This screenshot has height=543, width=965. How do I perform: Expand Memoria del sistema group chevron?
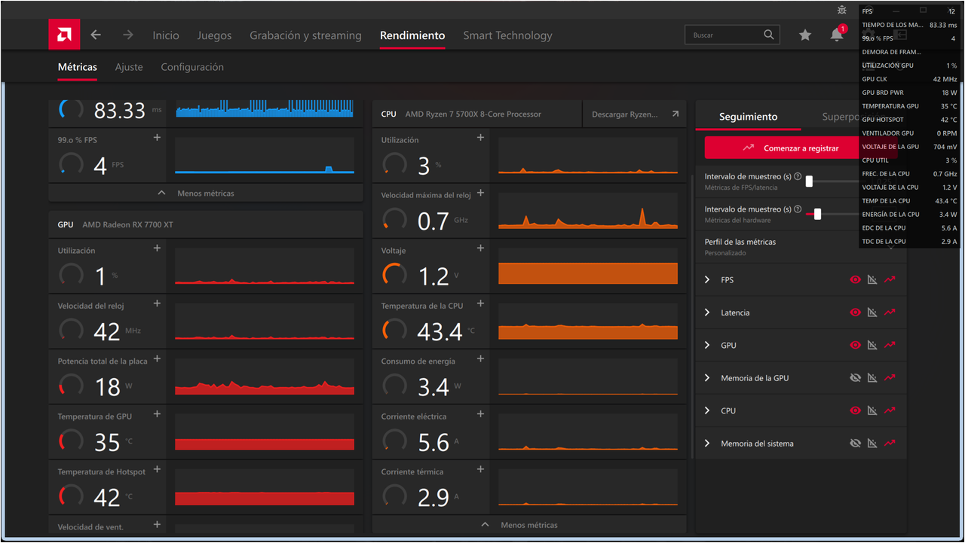(x=707, y=444)
